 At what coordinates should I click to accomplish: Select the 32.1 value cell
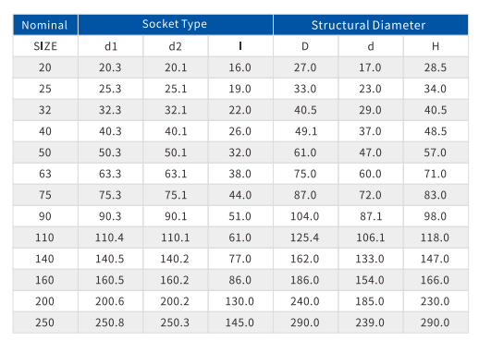point(176,110)
